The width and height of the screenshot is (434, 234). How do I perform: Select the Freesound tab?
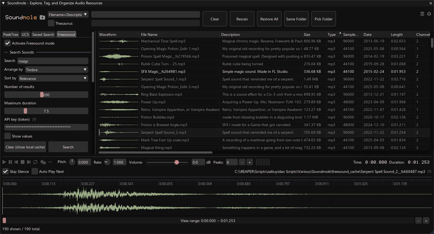pyautogui.click(x=66, y=35)
